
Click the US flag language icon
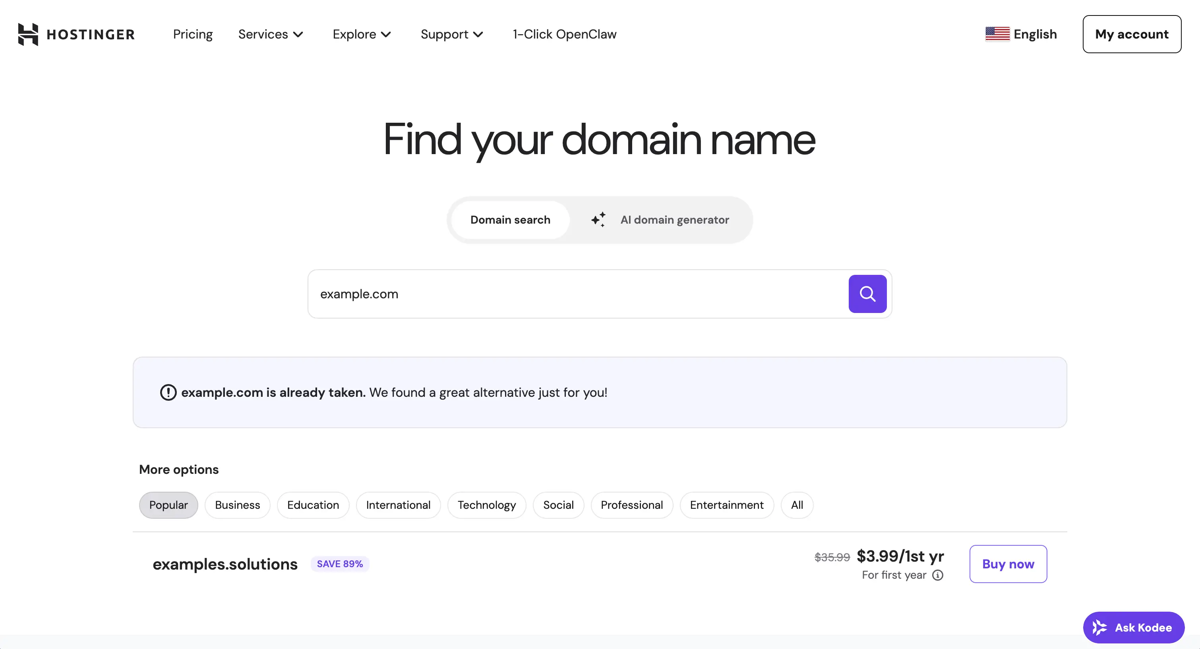pyautogui.click(x=997, y=33)
